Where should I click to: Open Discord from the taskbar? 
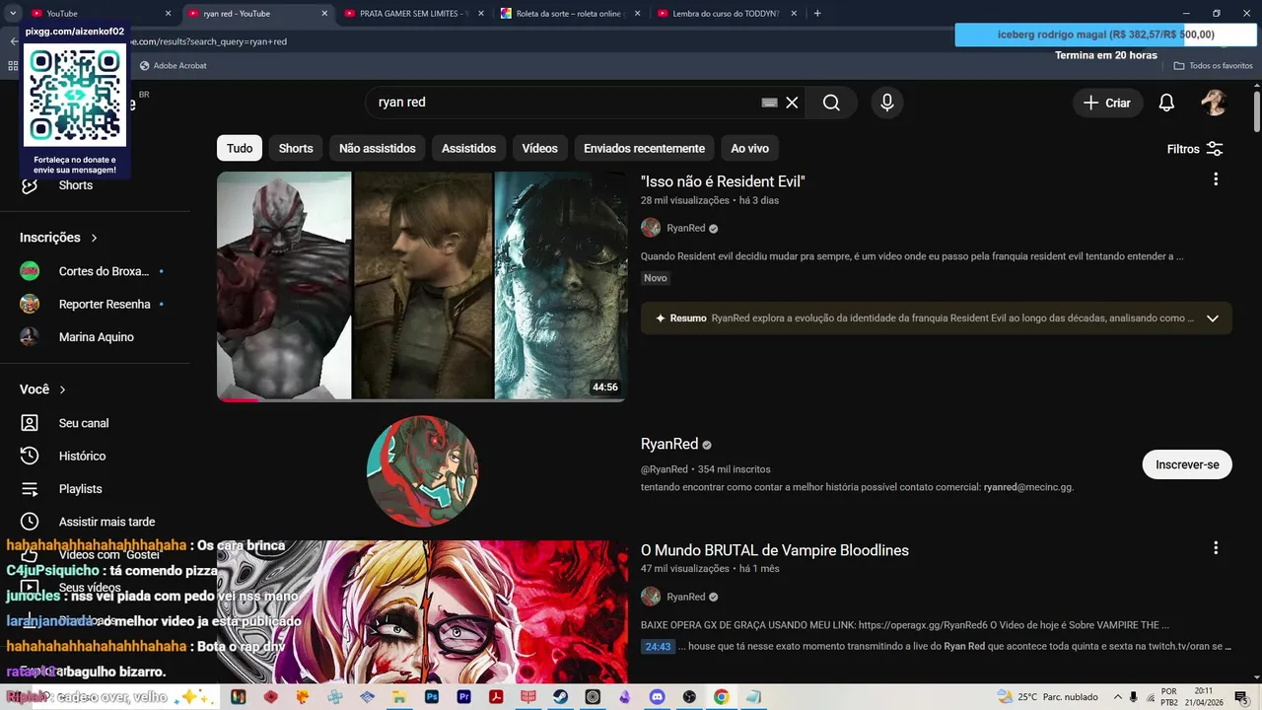(x=658, y=697)
